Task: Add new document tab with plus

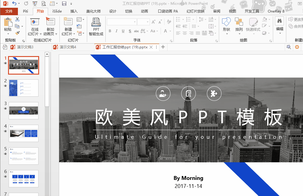Action: pos(163,47)
